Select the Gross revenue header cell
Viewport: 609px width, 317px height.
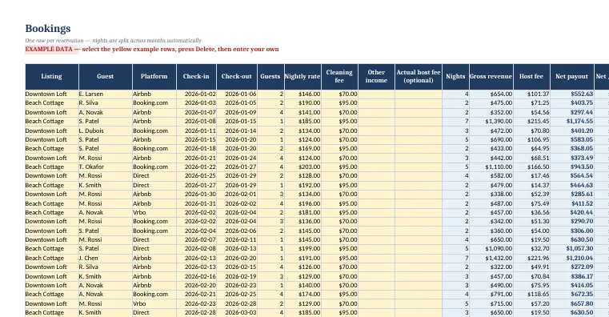point(491,77)
